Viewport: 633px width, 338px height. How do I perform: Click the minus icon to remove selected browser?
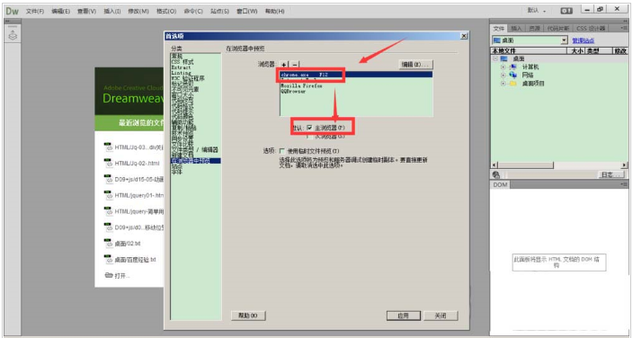(295, 65)
